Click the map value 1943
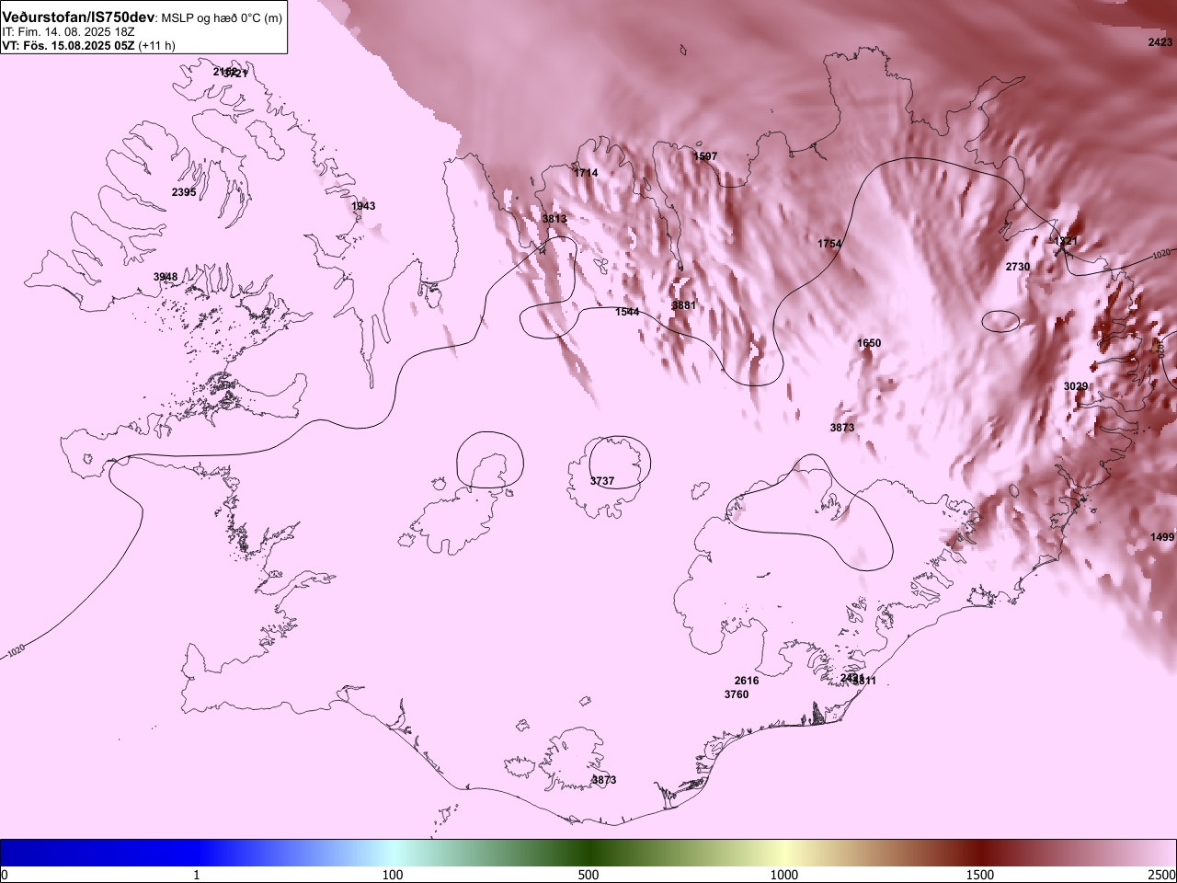 tap(363, 206)
